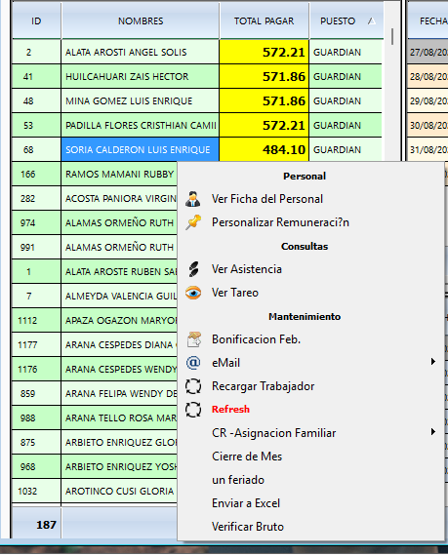This screenshot has width=448, height=556.
Task: Sort by the PUESTO column header
Action: (x=338, y=21)
